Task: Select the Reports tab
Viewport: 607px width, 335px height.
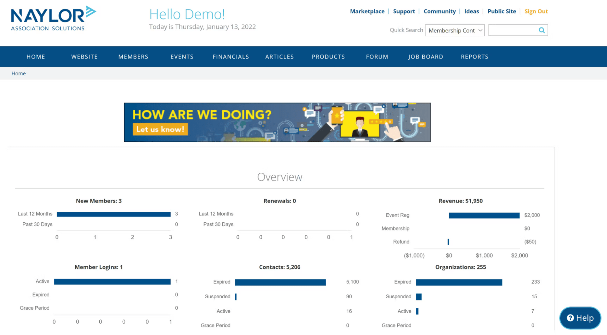Action: pyautogui.click(x=474, y=57)
